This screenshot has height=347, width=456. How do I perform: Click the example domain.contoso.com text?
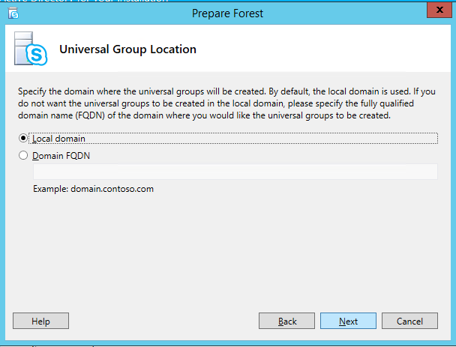[93, 189]
